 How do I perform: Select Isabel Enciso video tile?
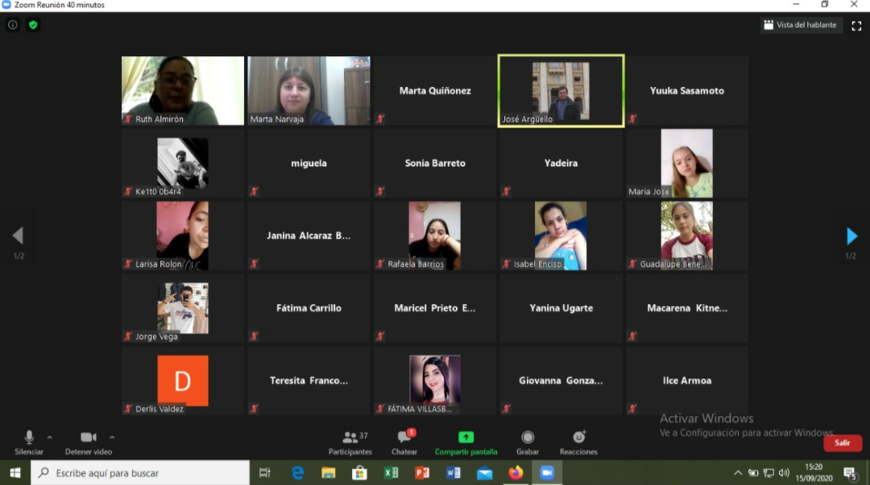point(561,236)
